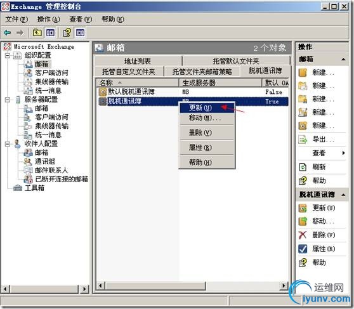The image size is (354, 309).
Task: Click 默认脱机通讯簿 row icon
Action: click(103, 92)
